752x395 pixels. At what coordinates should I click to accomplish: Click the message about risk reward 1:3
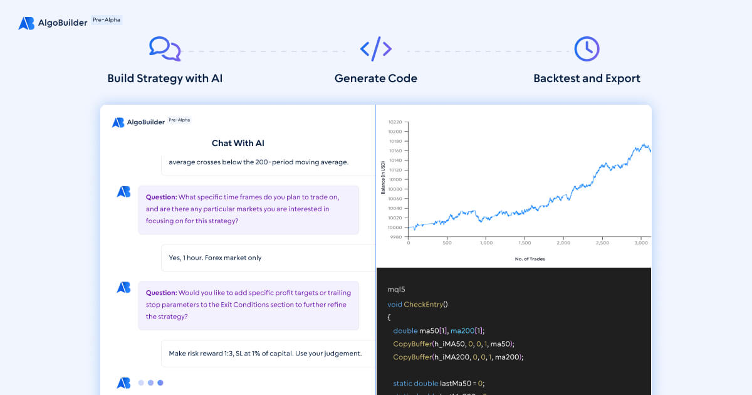pyautogui.click(x=266, y=354)
